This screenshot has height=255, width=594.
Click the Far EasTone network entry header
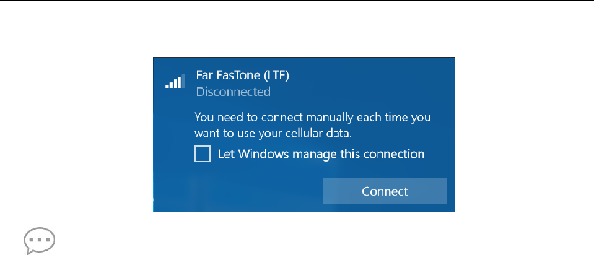click(x=227, y=83)
